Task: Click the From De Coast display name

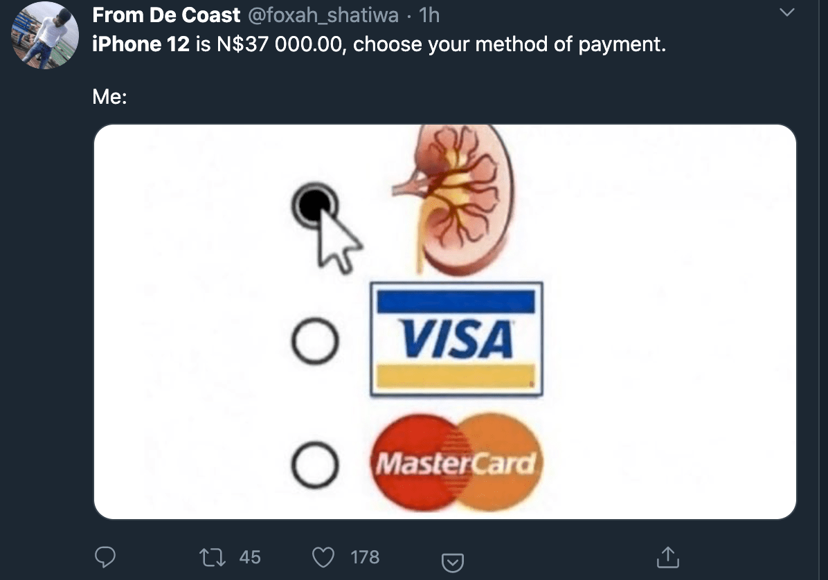Action: (x=166, y=15)
